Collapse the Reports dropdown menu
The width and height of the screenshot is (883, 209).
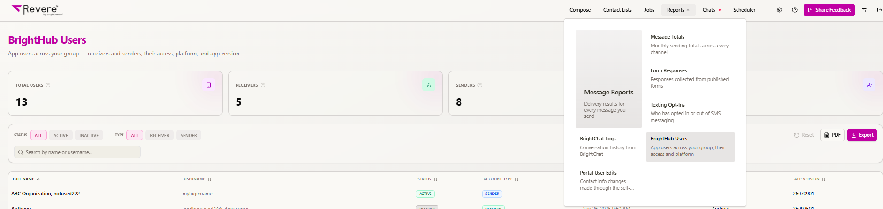[678, 10]
